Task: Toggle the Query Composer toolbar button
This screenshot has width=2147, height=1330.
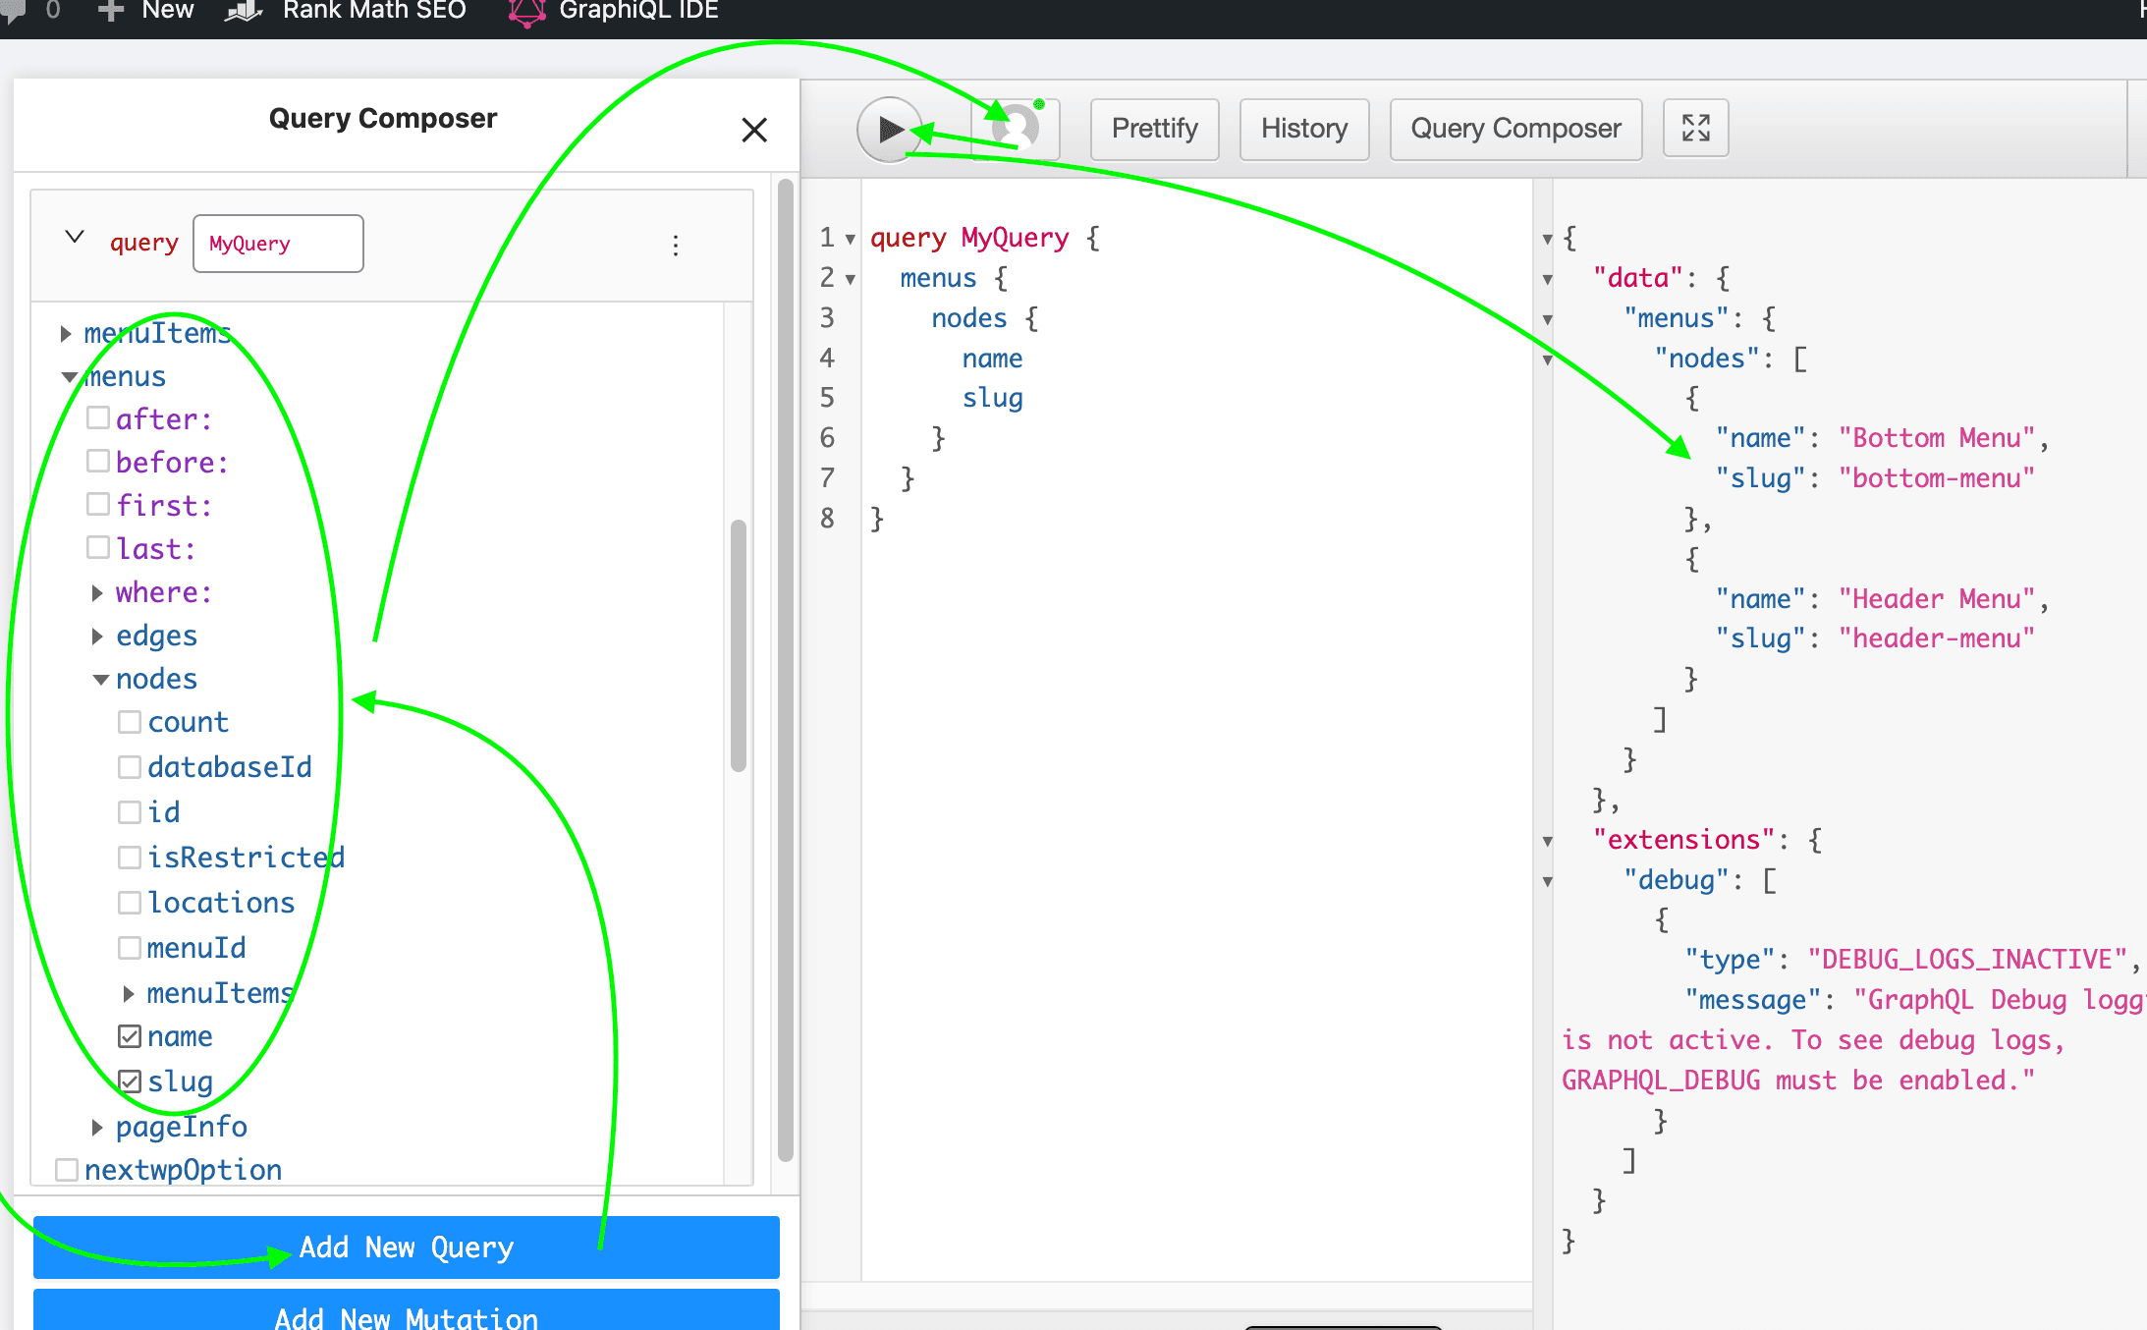Action: tap(1515, 129)
